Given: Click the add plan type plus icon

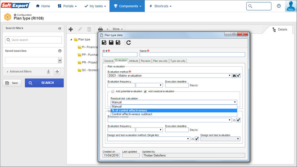Looking at the screenshot, I should point(70,29).
